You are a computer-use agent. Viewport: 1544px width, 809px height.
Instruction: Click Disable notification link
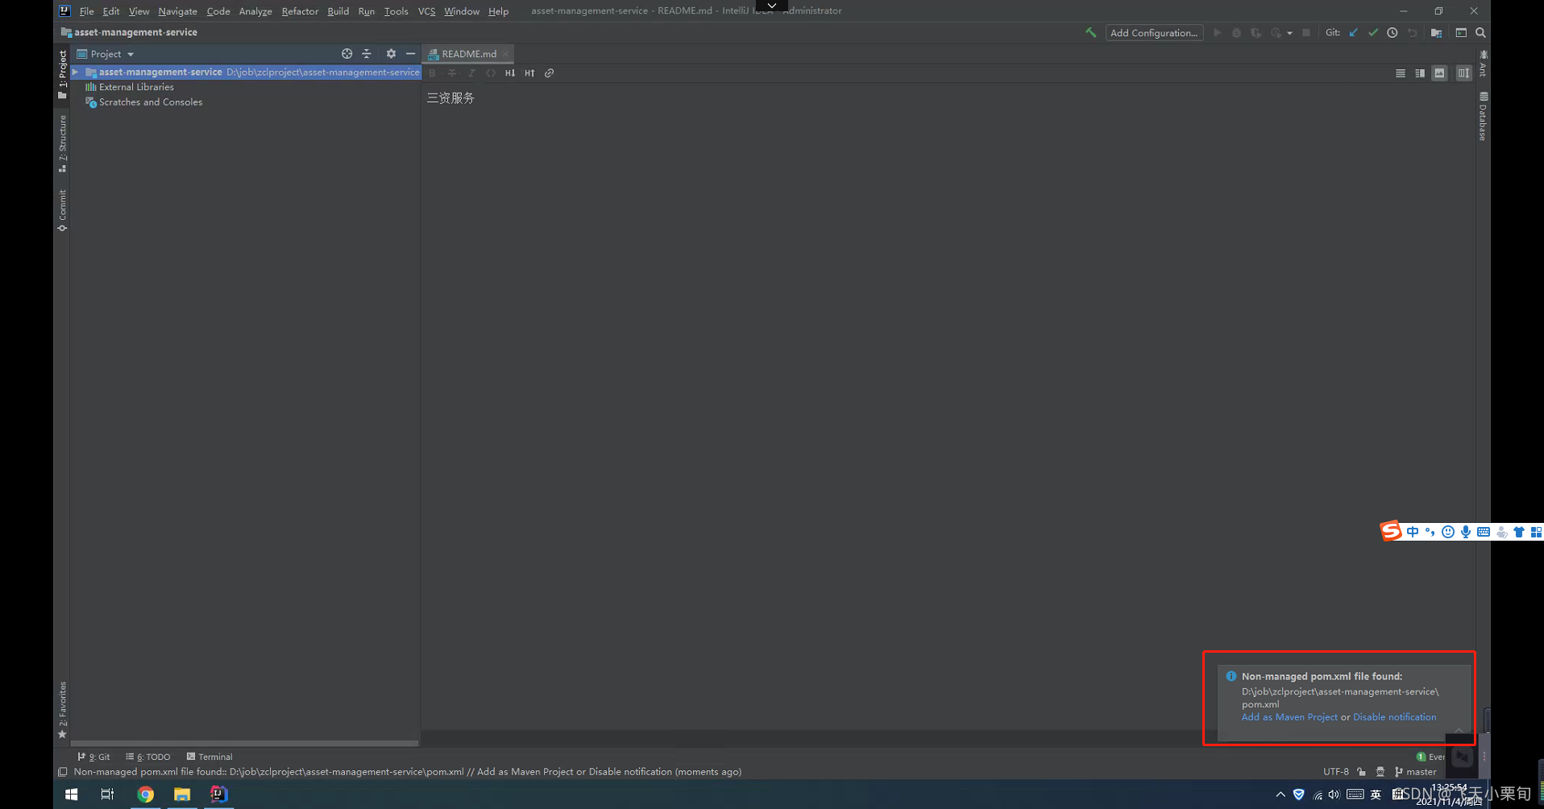coord(1394,717)
